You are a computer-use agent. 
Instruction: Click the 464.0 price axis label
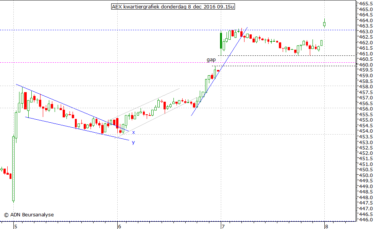coord(366,20)
